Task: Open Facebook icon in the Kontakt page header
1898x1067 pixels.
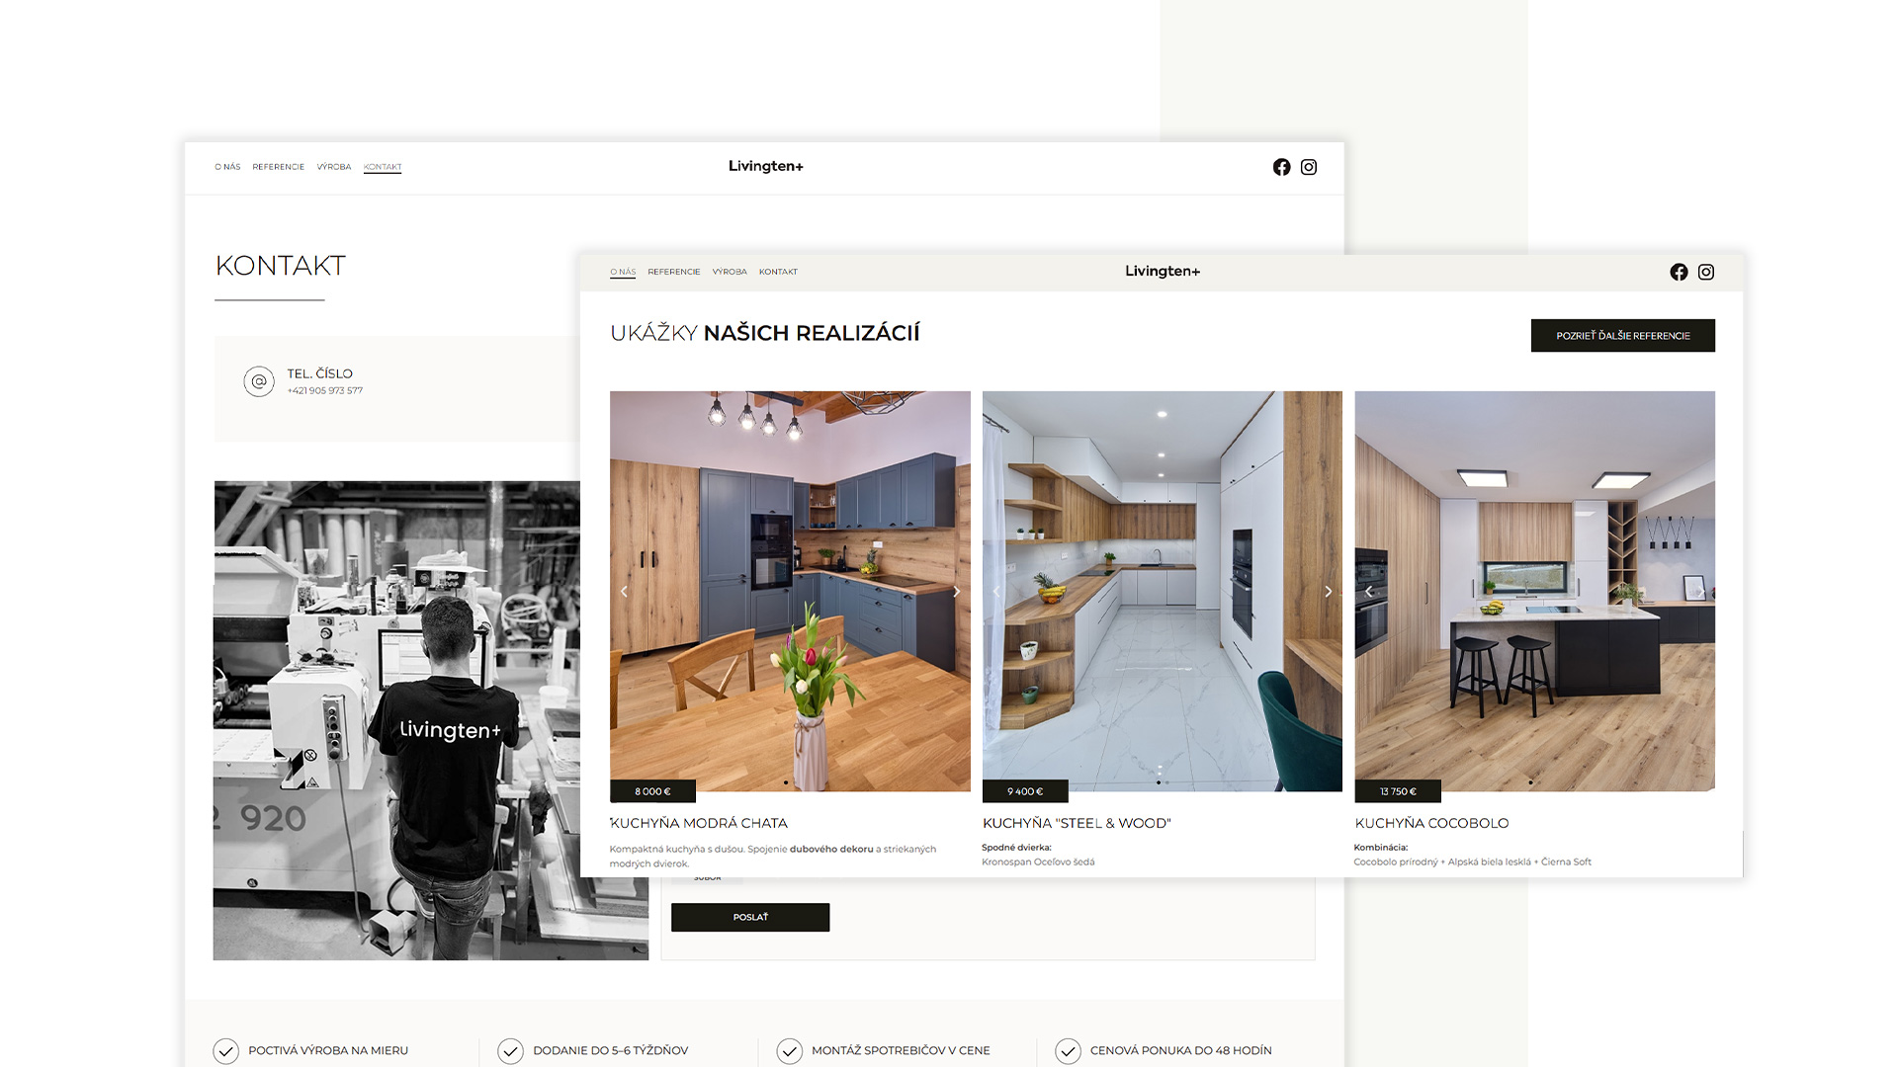Action: click(x=1281, y=167)
